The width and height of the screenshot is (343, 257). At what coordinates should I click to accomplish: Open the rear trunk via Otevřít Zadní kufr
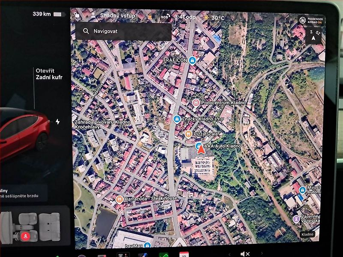[49, 74]
